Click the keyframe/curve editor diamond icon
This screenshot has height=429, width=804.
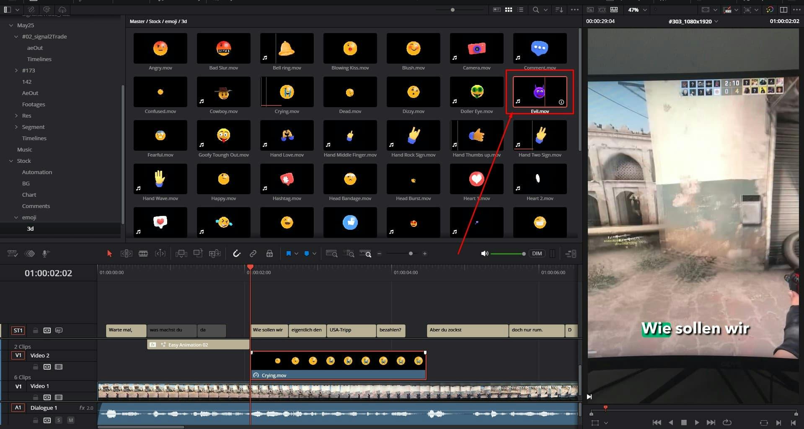30,254
